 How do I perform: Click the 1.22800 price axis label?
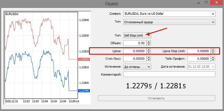[x=84, y=83]
